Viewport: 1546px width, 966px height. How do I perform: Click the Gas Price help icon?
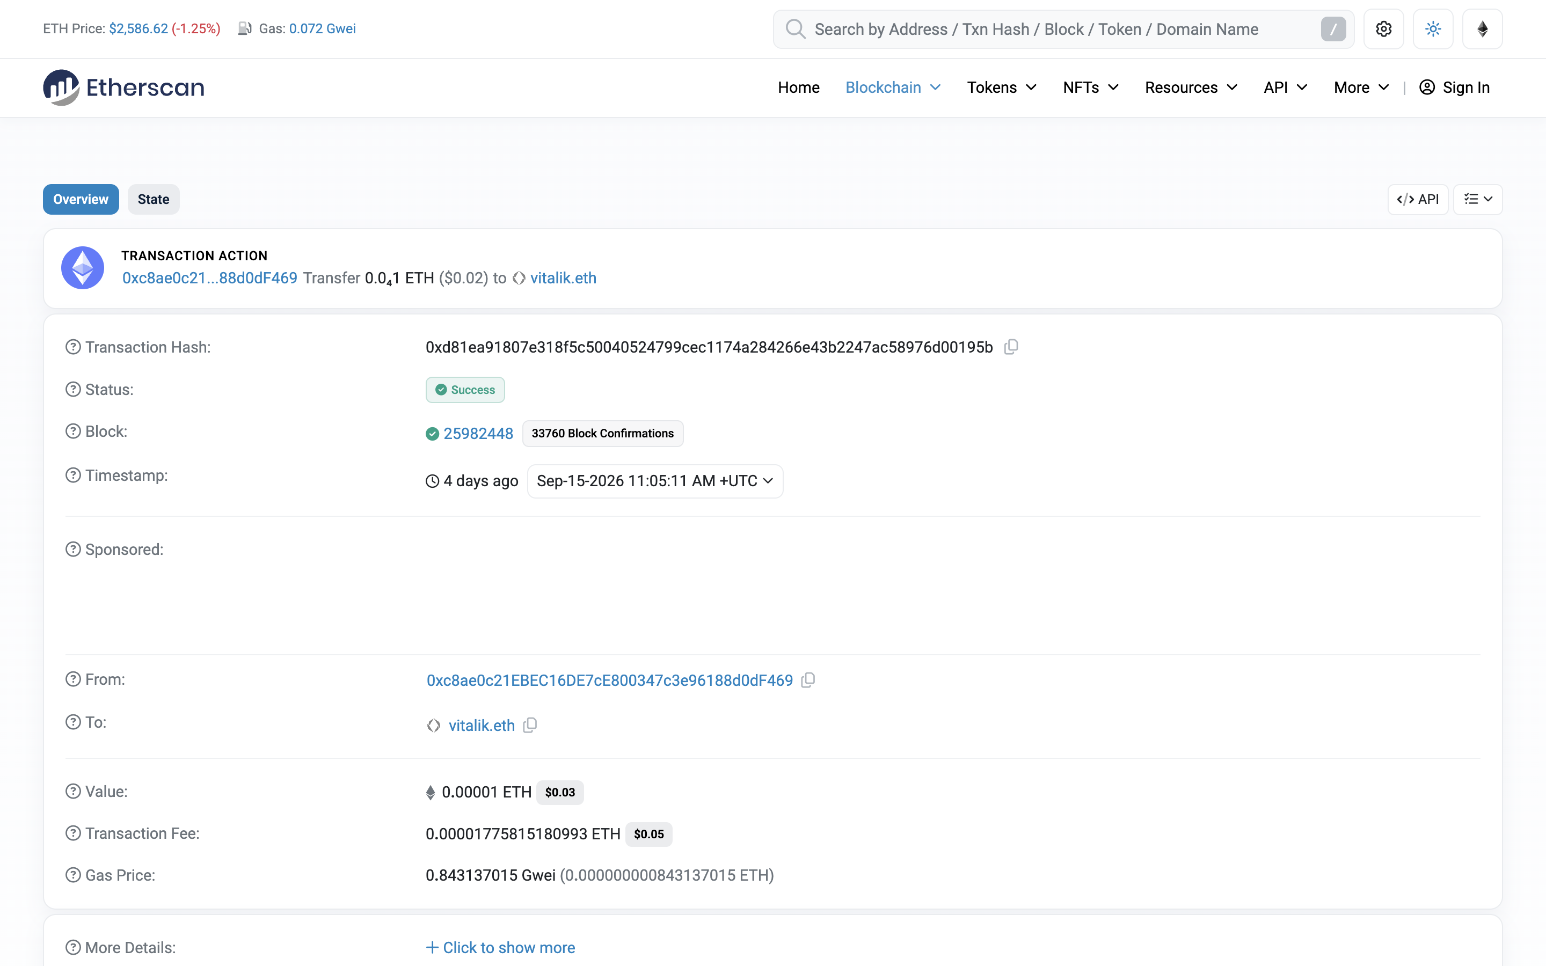coord(73,875)
